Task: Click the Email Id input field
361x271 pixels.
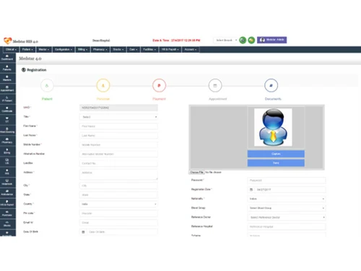Action: point(118,223)
